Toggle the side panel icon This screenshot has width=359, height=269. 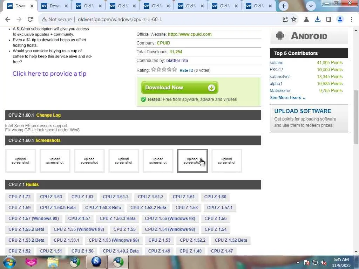click(329, 20)
